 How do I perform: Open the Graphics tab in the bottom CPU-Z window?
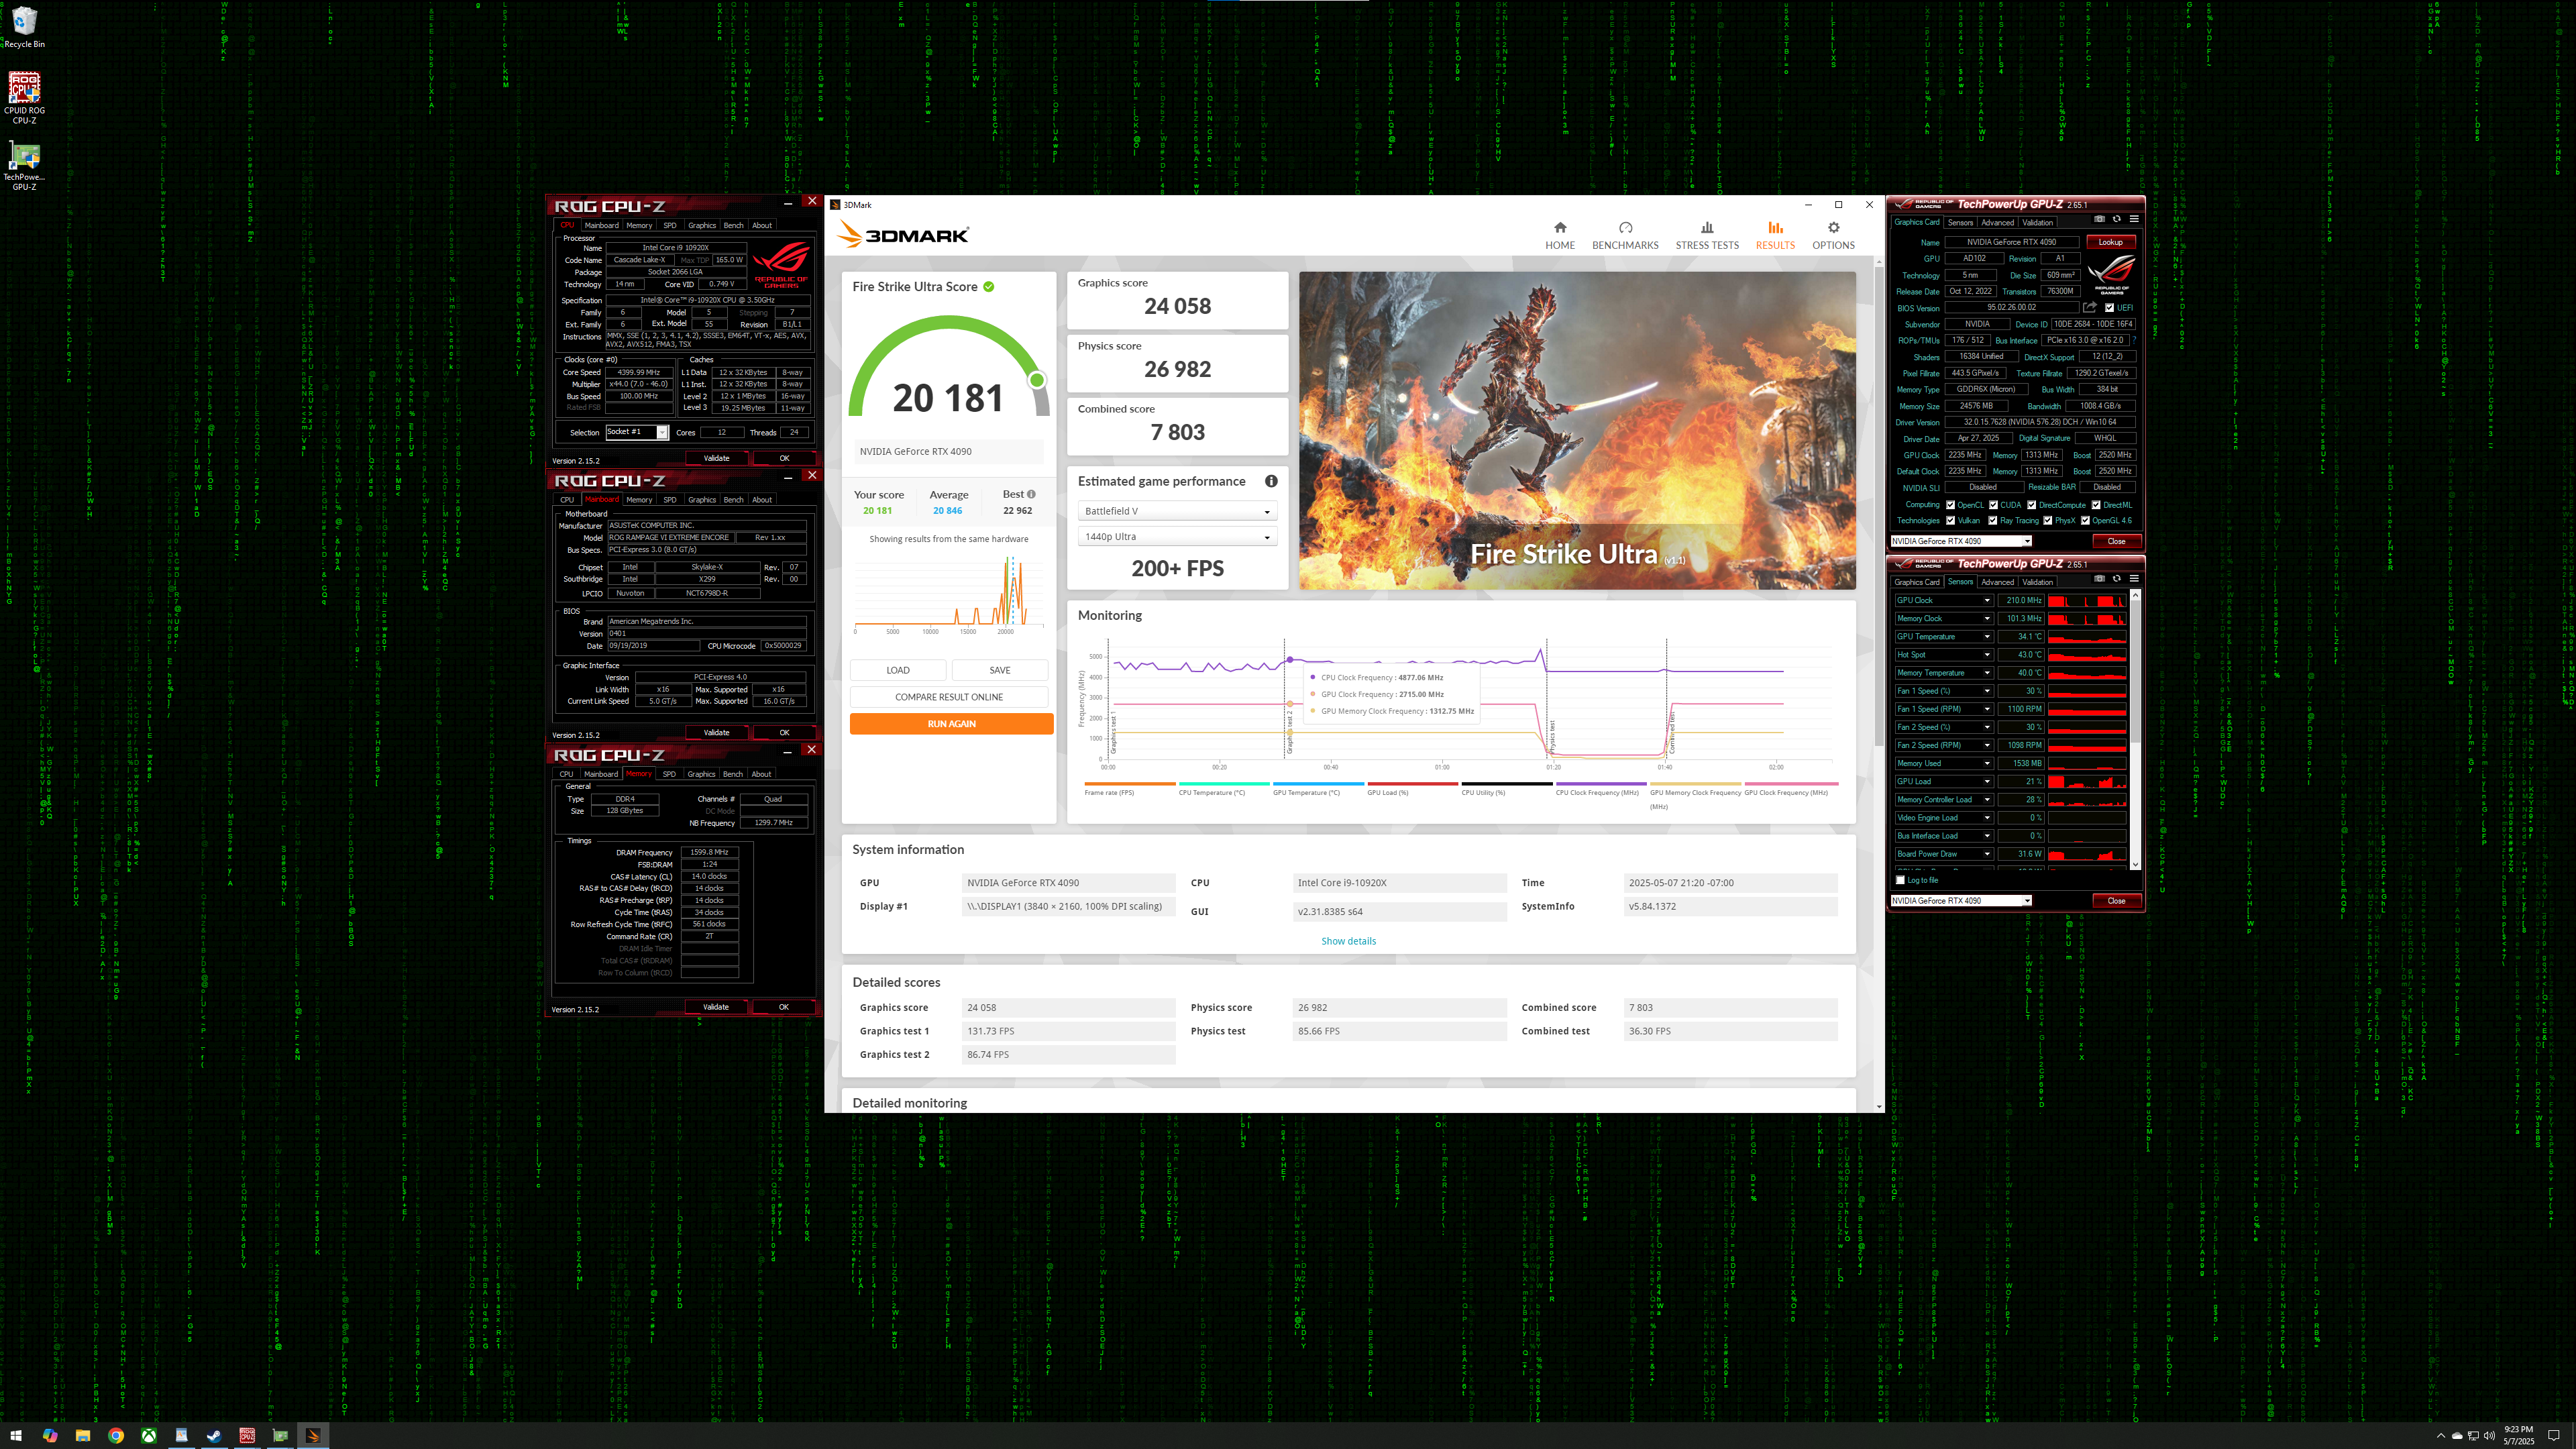click(x=701, y=774)
